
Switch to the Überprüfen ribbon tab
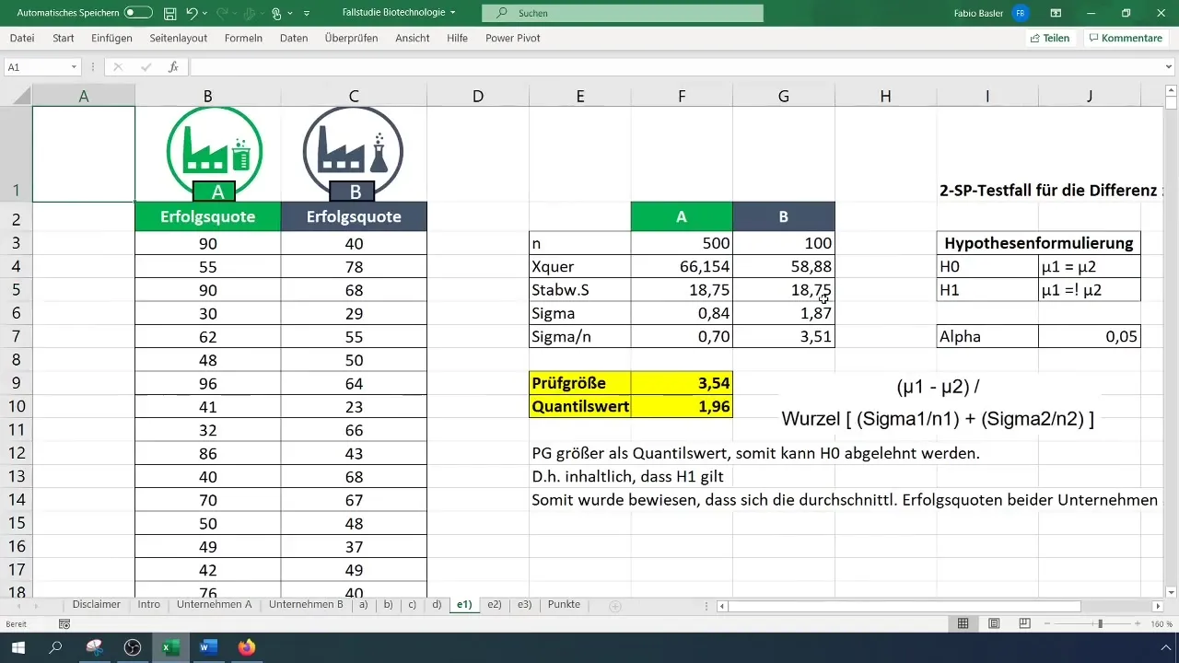coord(353,38)
